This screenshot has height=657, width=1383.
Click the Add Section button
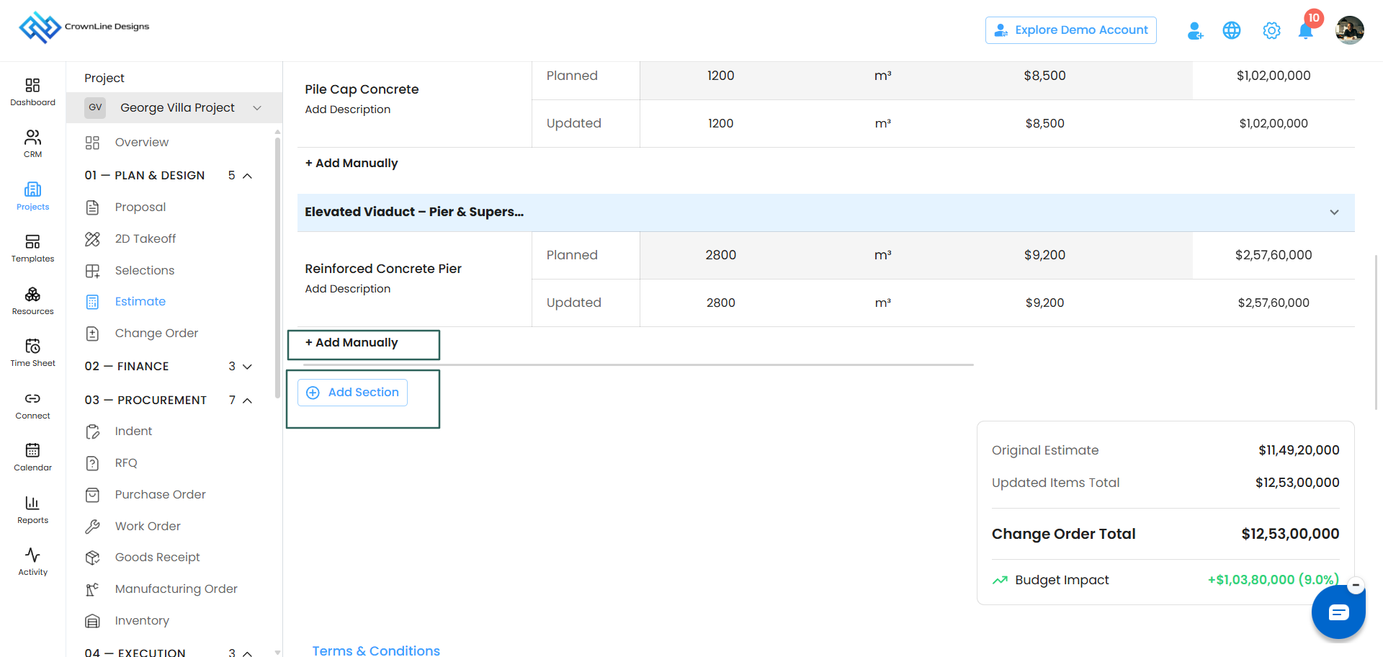[x=352, y=393]
